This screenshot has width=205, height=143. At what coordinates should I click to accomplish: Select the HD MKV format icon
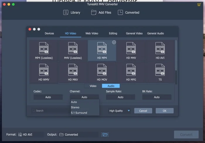tap(73, 70)
